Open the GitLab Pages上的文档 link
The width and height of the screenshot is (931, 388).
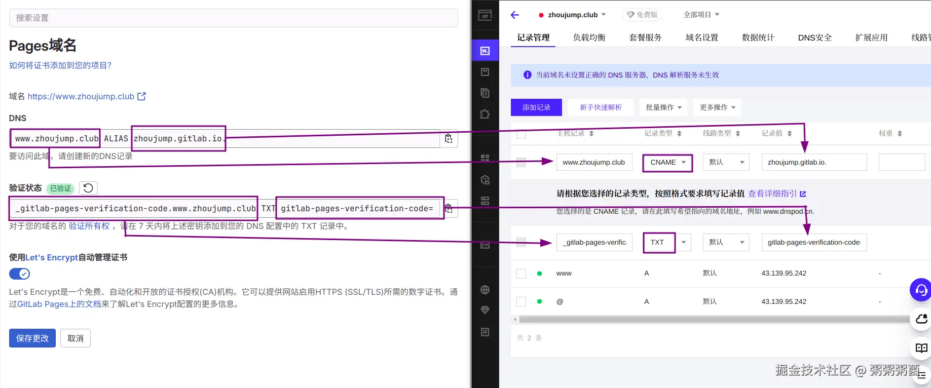click(x=59, y=304)
